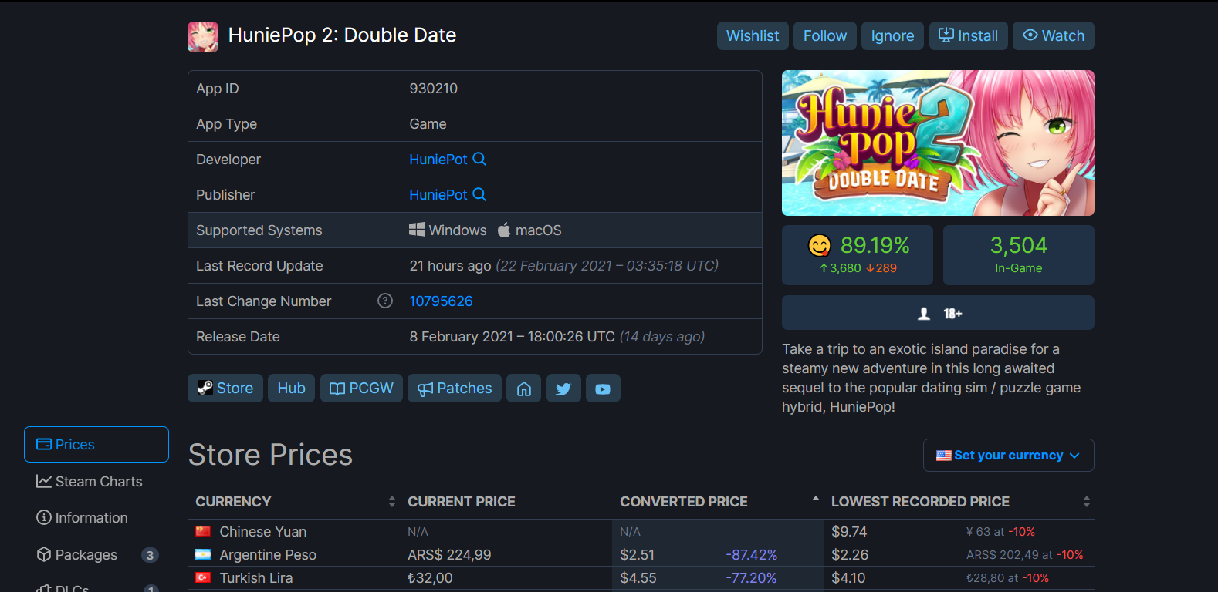
Task: Click the HuniePop 2 app icon beside title
Action: (x=203, y=36)
